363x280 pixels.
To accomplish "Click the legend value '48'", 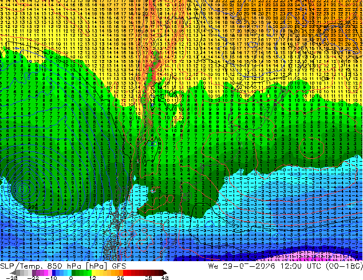I will [164, 278].
